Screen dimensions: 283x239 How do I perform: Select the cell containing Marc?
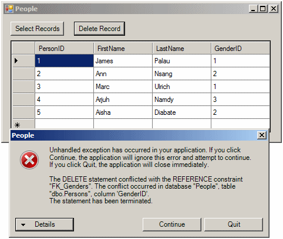[x=123, y=87]
